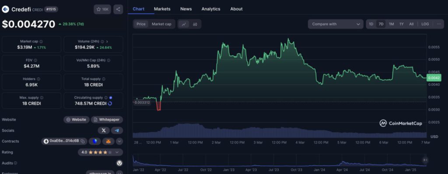
Task: Open the Website link button
Action: pos(76,120)
